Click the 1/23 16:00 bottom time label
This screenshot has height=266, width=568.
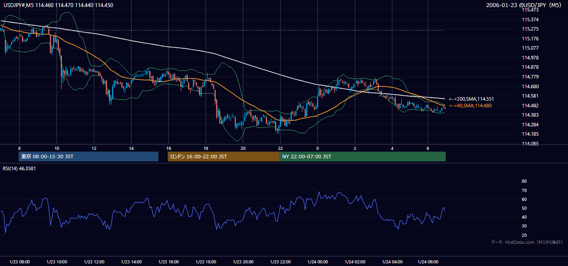[x=168, y=262]
